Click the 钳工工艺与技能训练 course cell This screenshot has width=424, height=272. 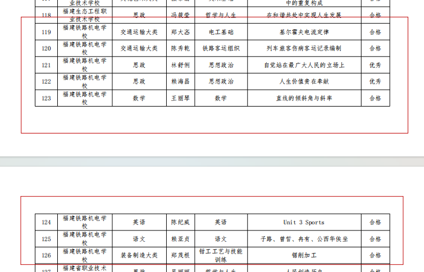coord(221,255)
